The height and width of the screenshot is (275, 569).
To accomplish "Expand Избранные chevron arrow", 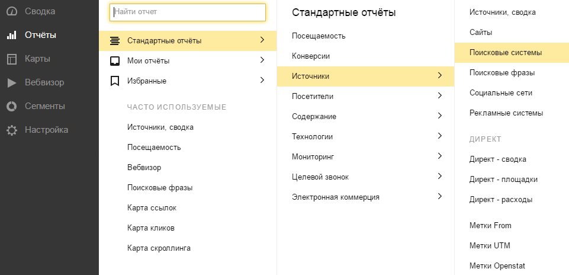I will [x=262, y=80].
